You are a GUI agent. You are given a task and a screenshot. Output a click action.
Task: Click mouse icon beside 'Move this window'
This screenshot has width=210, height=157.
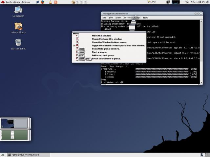coord(77,36)
